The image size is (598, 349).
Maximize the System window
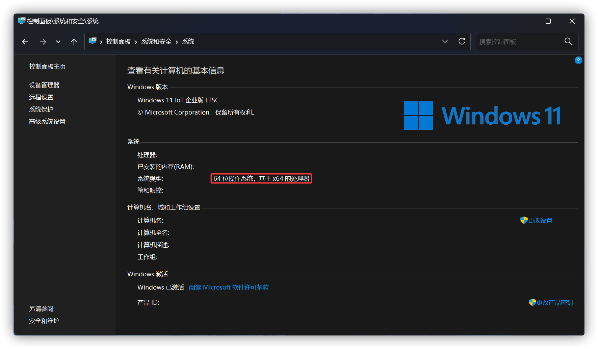(x=548, y=21)
